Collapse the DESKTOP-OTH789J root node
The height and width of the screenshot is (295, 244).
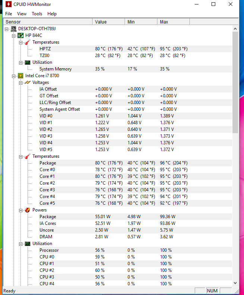click(7, 29)
